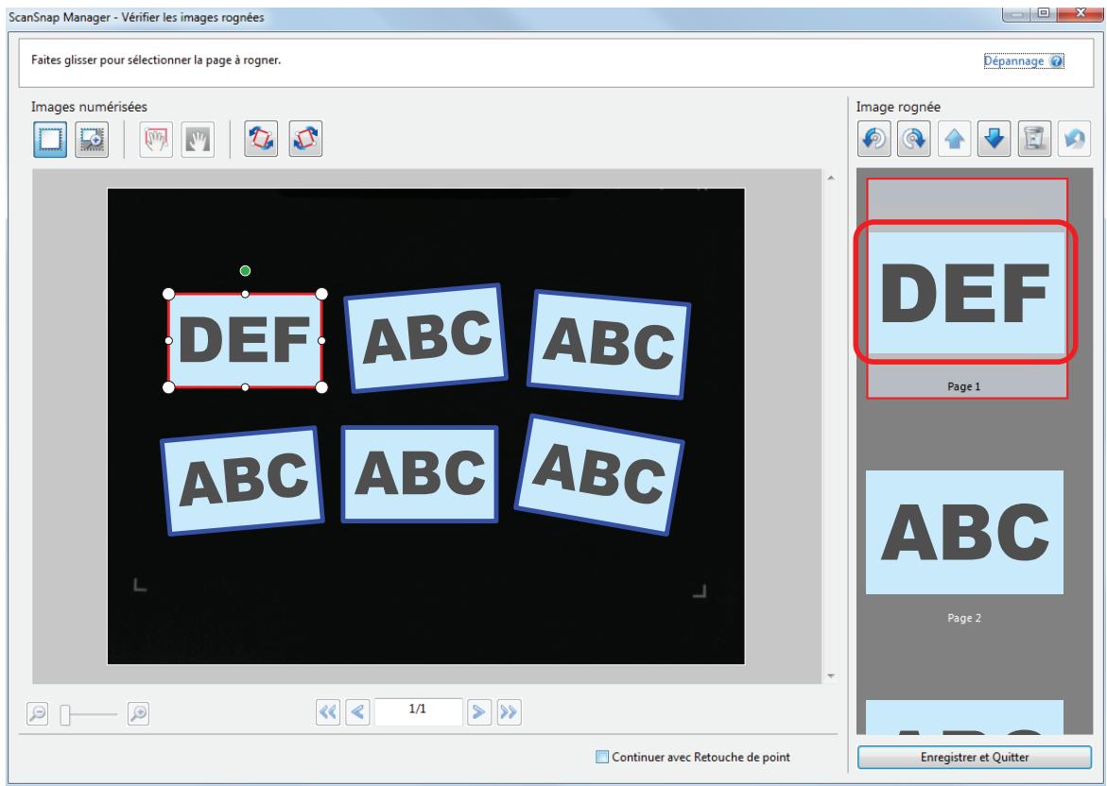The width and height of the screenshot is (1107, 786).
Task: Delete the selected cropped image
Action: (1034, 138)
